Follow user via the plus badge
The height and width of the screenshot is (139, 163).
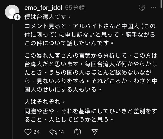17,17
